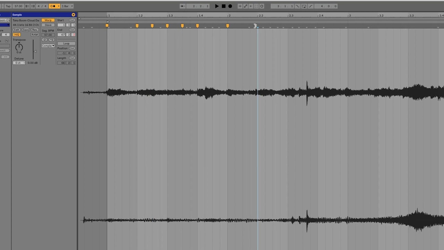Toggle the Follow arrow button beside the position
Image resolution: width=444 pixels, height=250 pixels.
[182, 6]
